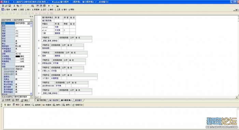Click the Open file toolbar icon
239x130 pixels.
(x=6, y=6)
